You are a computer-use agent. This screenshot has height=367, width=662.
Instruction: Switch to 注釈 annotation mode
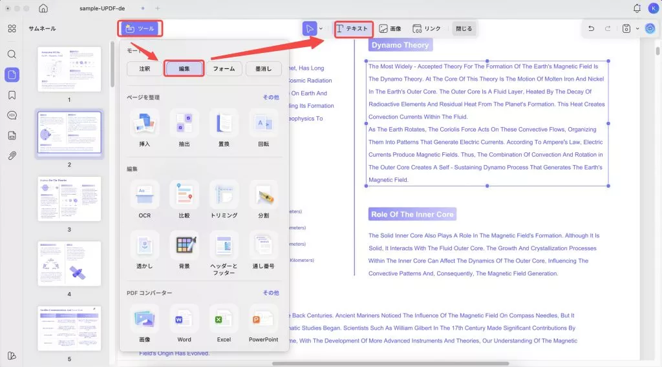(x=144, y=68)
